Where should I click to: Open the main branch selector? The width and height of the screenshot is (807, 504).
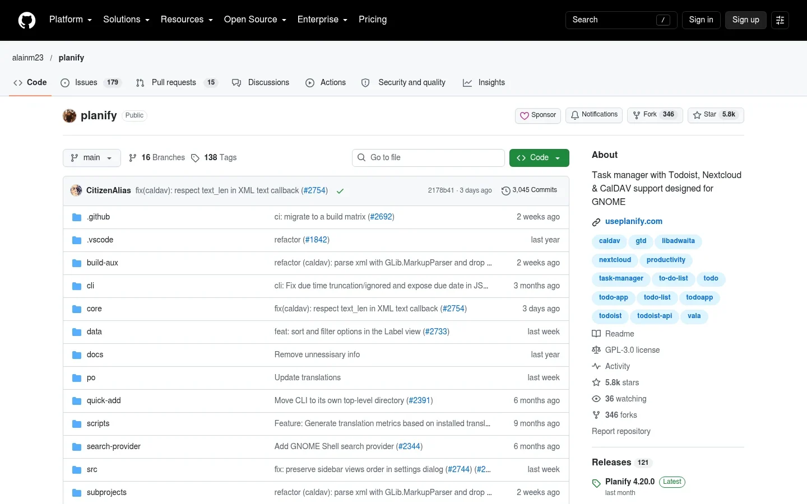click(x=92, y=158)
